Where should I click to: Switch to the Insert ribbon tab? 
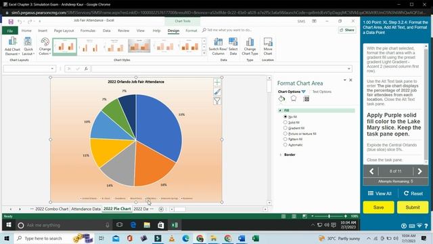43,30
